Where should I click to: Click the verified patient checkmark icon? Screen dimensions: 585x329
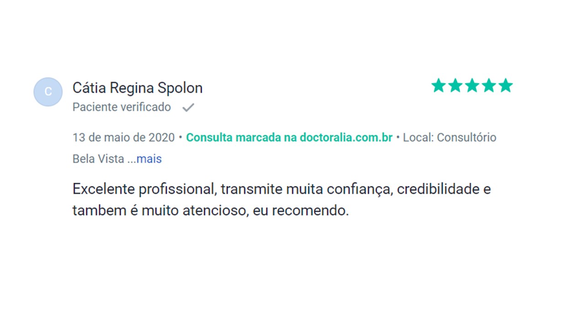[x=188, y=107]
